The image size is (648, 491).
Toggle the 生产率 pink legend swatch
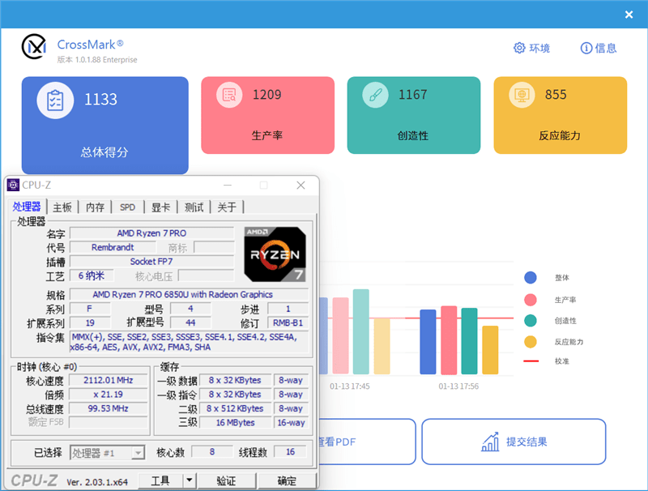click(531, 300)
